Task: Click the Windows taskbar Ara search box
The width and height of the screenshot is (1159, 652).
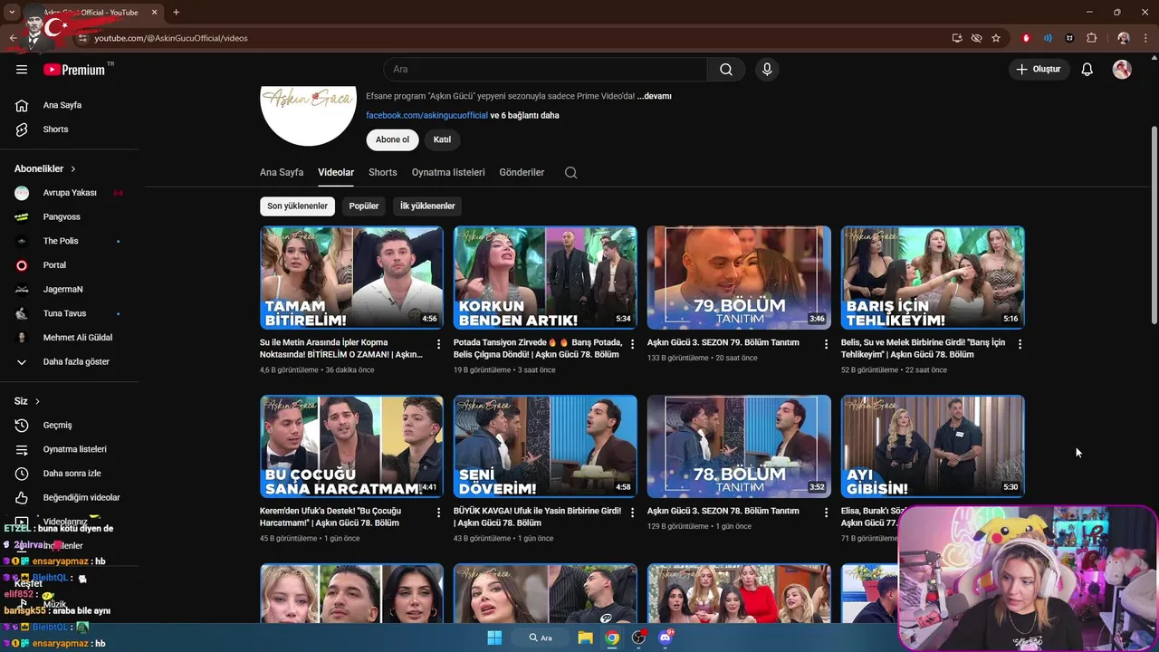Action: [x=542, y=638]
